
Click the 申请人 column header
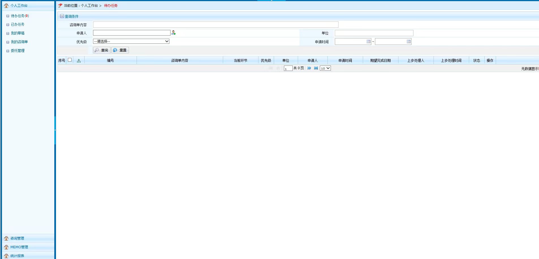[x=312, y=60]
